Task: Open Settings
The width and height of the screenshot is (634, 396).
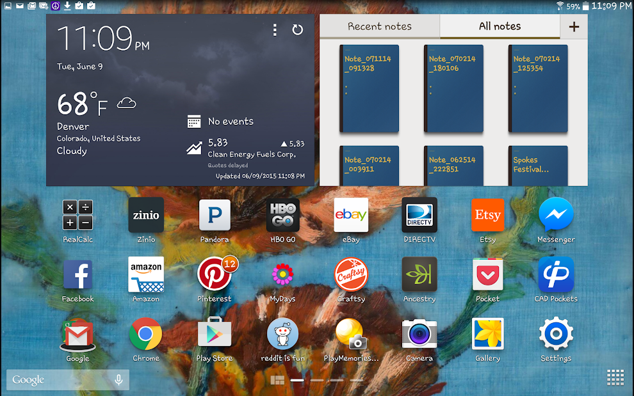Action: tap(556, 334)
